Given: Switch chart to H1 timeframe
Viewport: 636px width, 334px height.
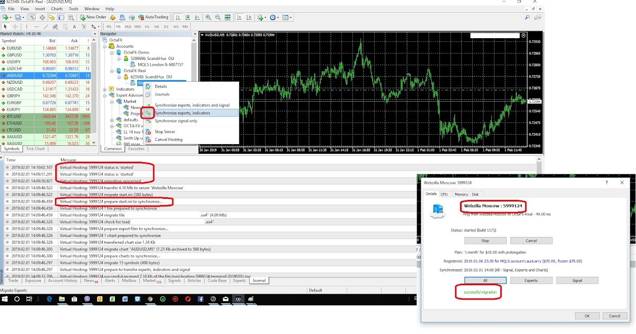Looking at the screenshot, I should coord(147,27).
